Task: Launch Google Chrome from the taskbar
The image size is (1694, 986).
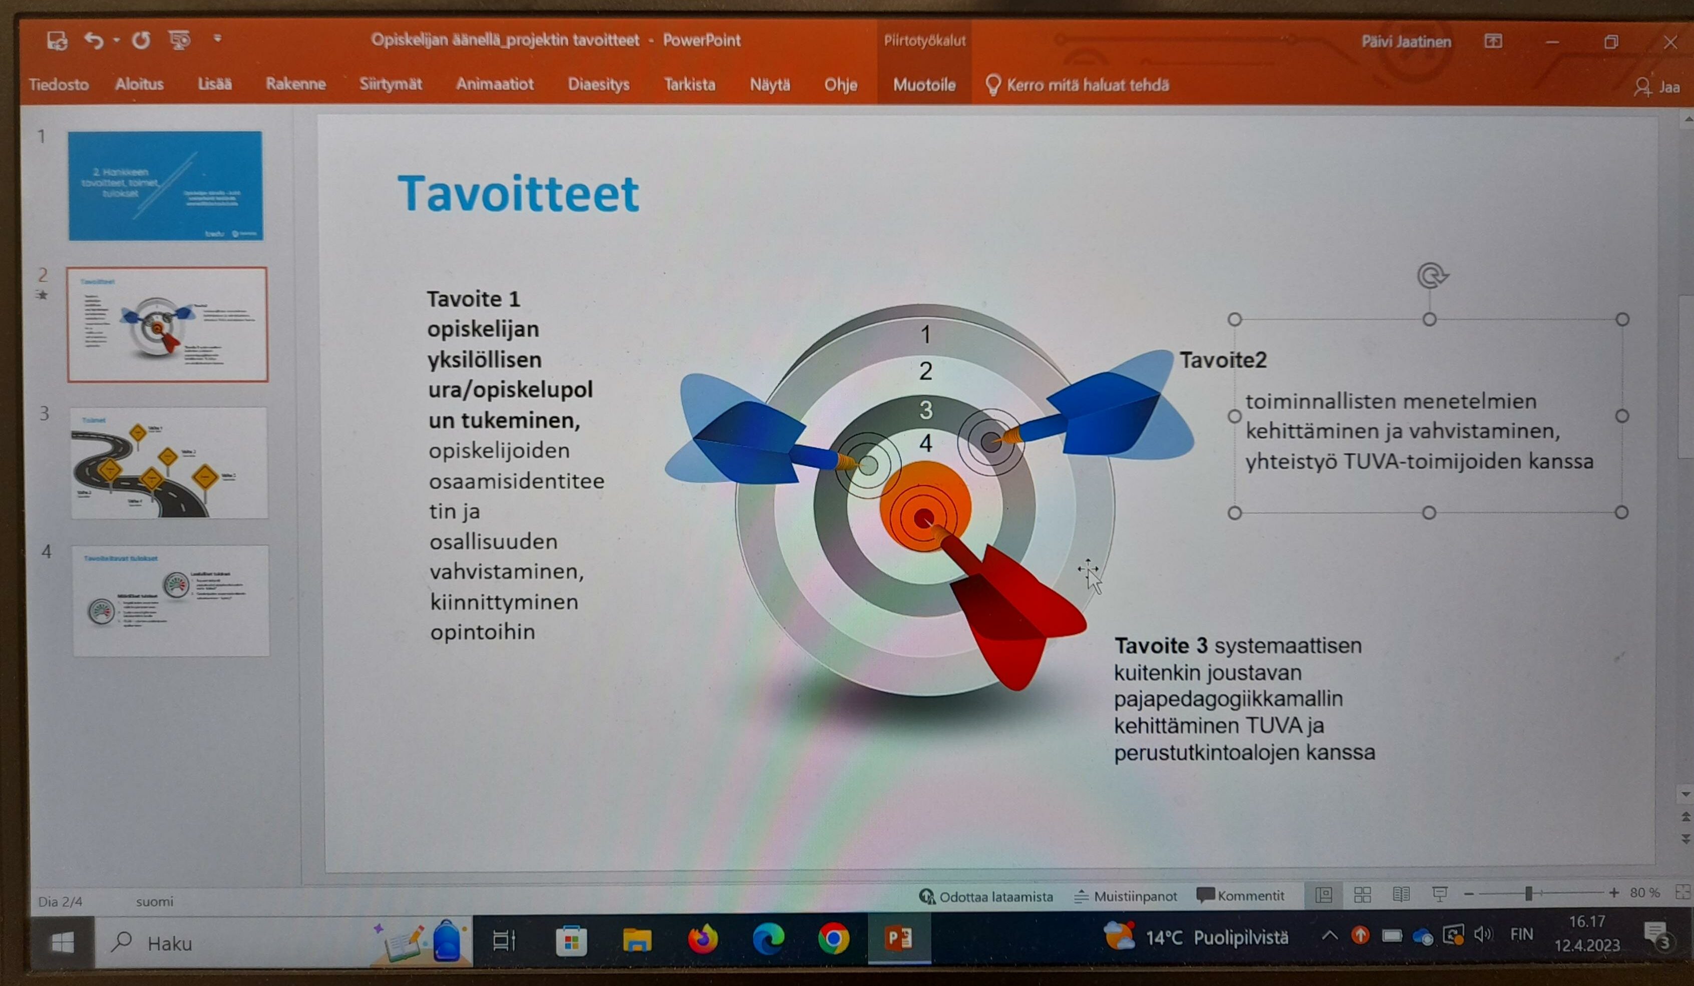Action: coord(834,938)
